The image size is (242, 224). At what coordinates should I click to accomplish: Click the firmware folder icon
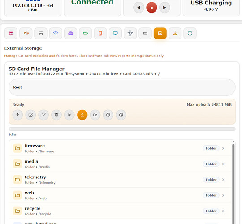pos(17,148)
